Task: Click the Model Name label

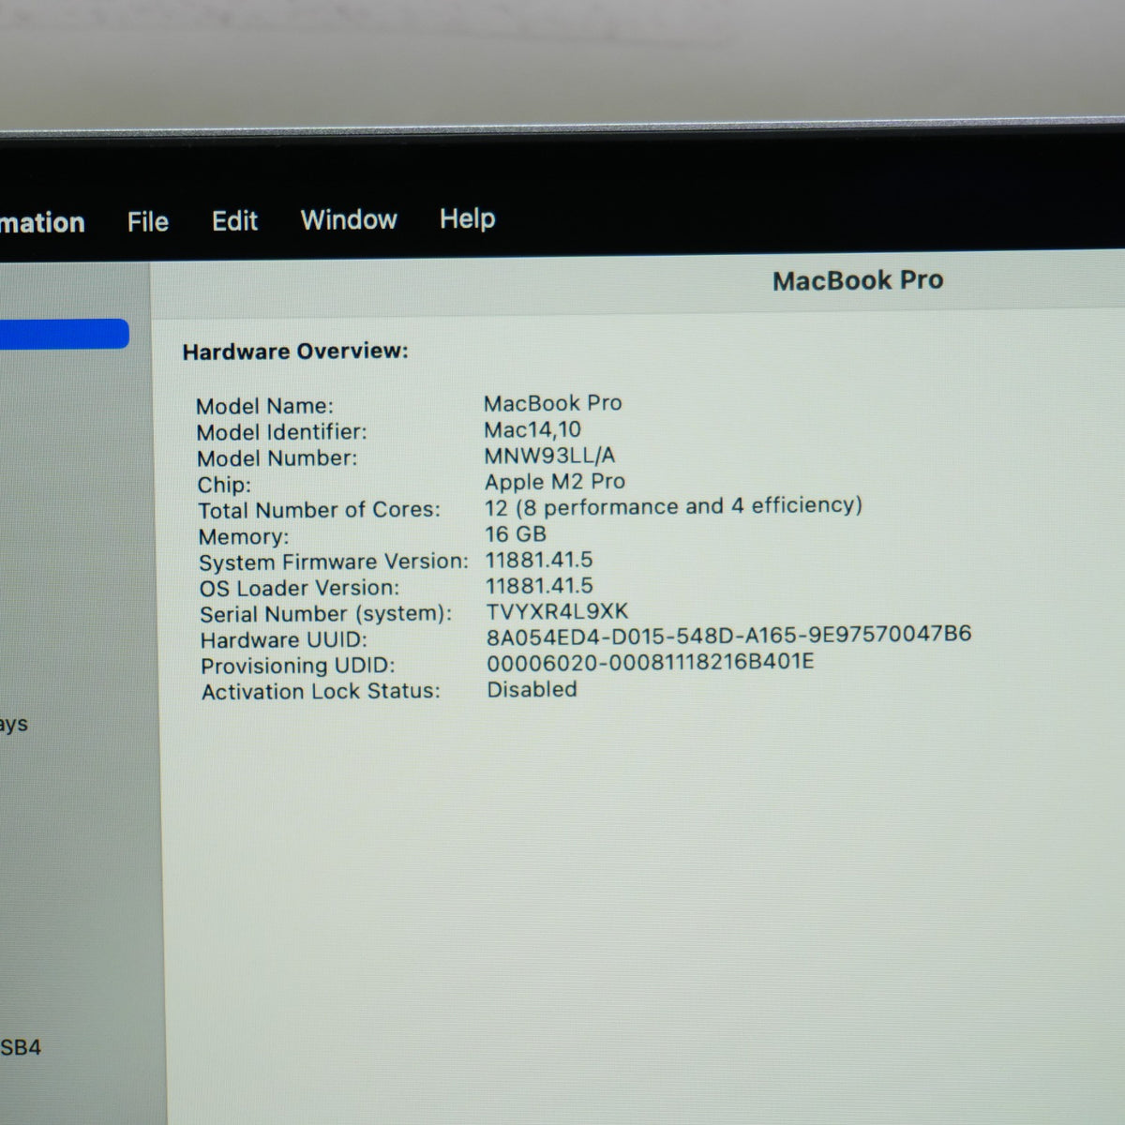Action: pyautogui.click(x=264, y=406)
